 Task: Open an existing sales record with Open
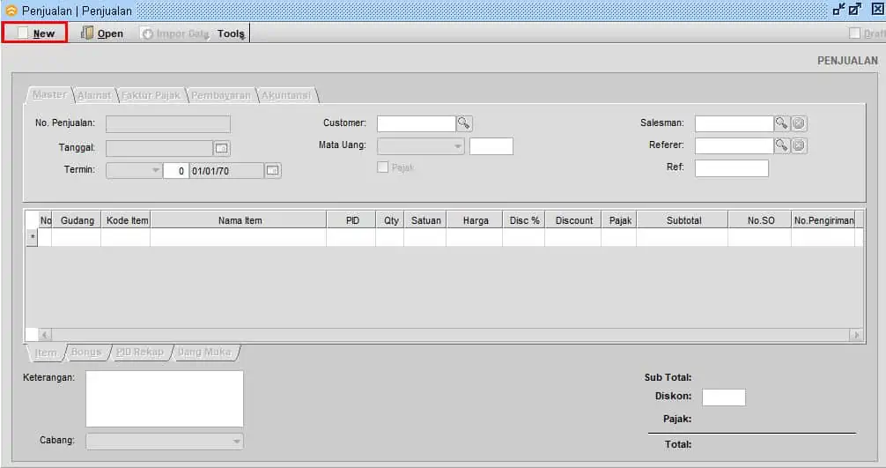102,33
